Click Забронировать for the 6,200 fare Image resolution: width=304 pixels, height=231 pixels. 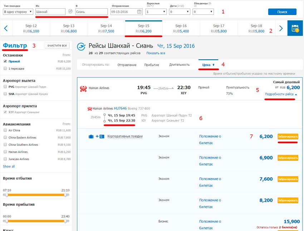[288, 137]
